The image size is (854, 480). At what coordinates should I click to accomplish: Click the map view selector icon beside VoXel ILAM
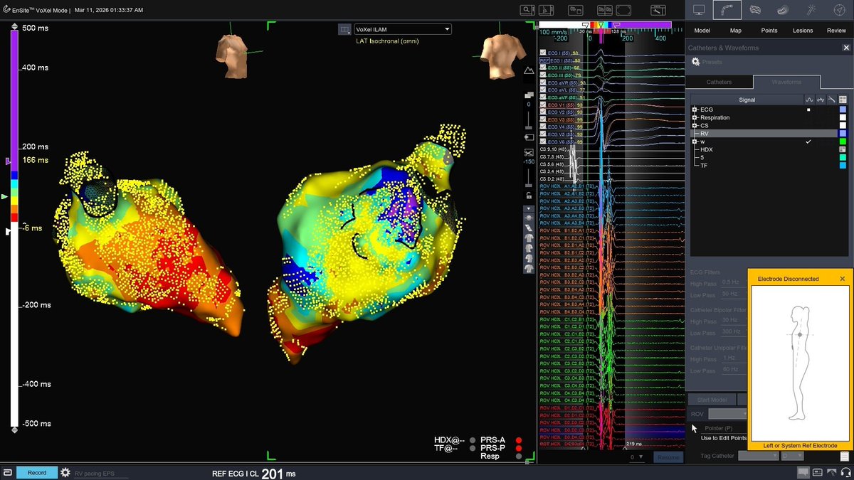tap(344, 29)
